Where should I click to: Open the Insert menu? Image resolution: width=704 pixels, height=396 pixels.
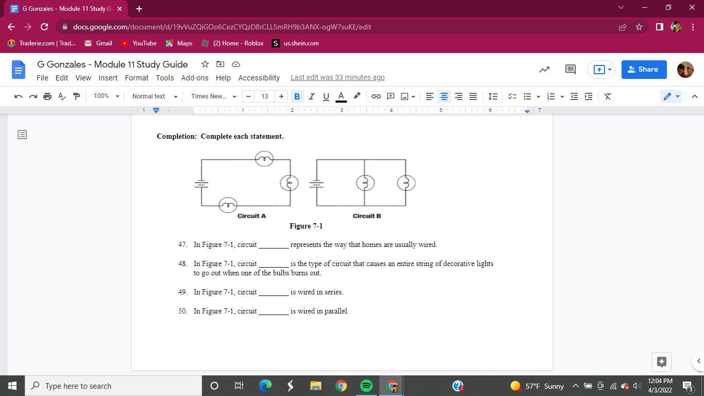click(108, 78)
